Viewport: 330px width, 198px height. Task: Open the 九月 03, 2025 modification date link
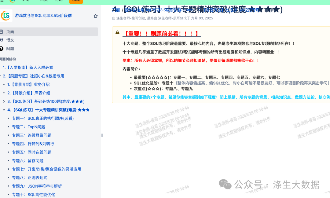pyautogui.click(x=202, y=18)
